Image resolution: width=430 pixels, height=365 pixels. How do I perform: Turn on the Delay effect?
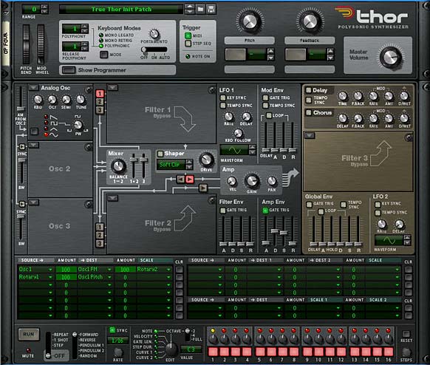pyautogui.click(x=309, y=90)
